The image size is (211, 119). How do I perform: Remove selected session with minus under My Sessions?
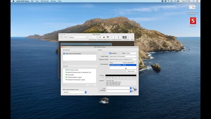[66, 62]
